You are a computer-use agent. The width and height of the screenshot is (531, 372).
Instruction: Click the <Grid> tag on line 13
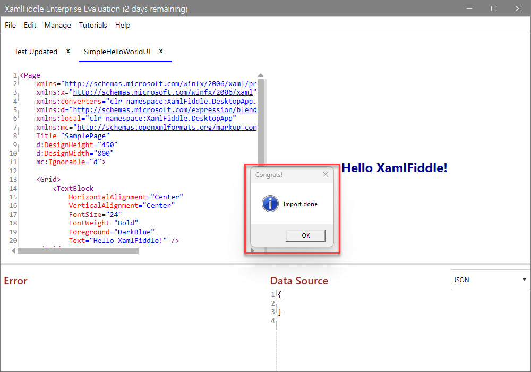click(48, 179)
